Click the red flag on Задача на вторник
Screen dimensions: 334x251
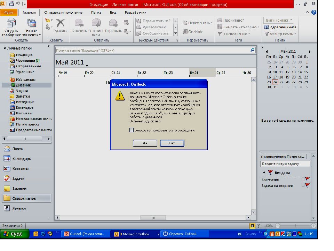coord(307,185)
